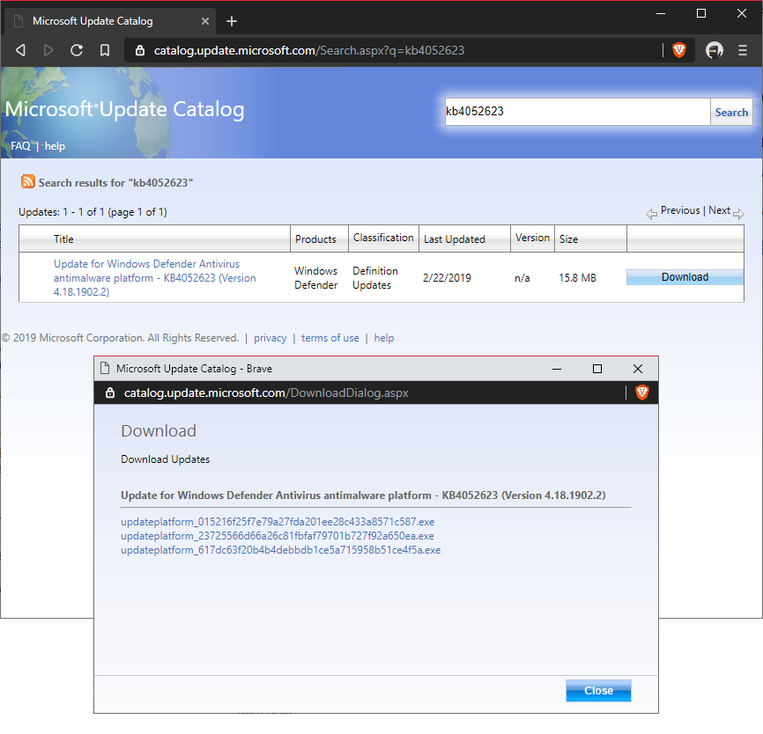The image size is (763, 734).
Task: Open the privacy footer link
Action: pos(270,338)
